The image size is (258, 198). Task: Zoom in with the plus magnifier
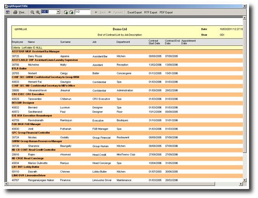tap(38, 12)
